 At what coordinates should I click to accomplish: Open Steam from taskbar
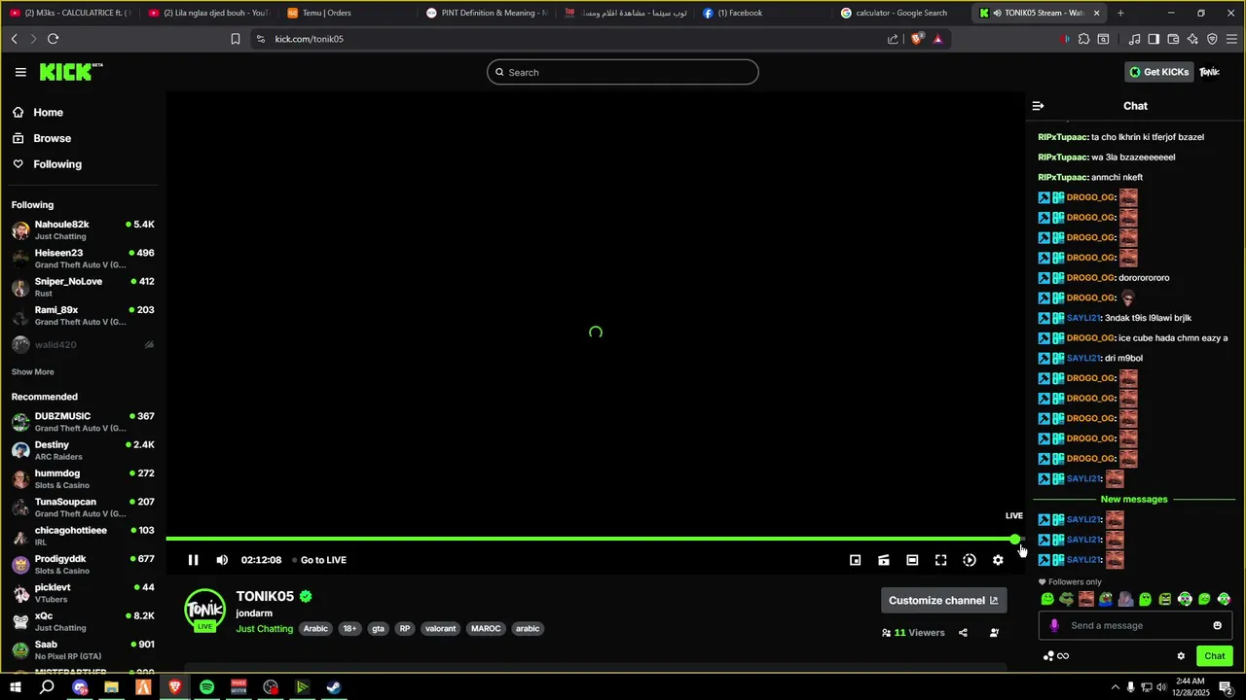(334, 687)
